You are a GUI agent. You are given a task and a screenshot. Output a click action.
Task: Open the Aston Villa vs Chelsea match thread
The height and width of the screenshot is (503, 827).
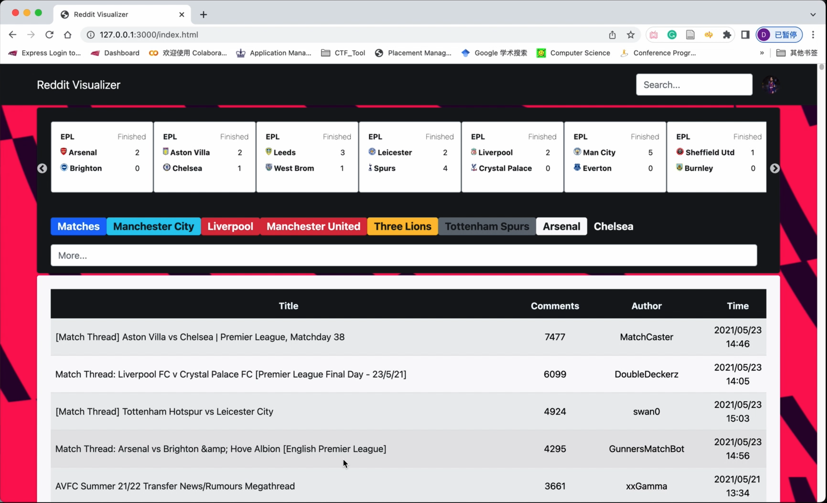(x=200, y=337)
